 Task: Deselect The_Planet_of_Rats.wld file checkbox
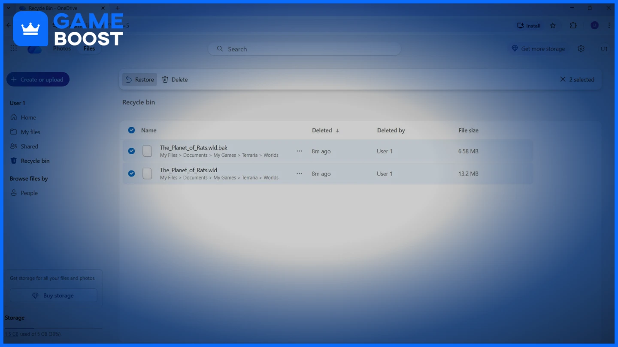(131, 173)
